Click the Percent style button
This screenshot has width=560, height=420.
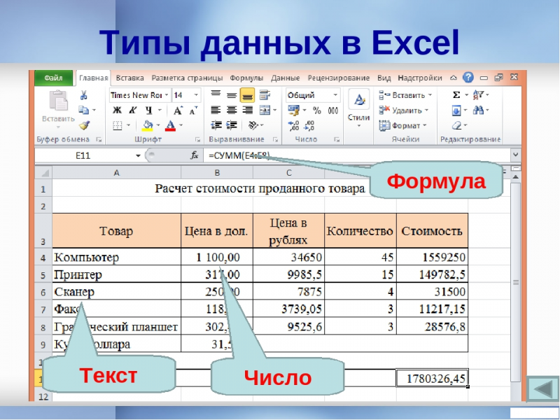tap(316, 111)
